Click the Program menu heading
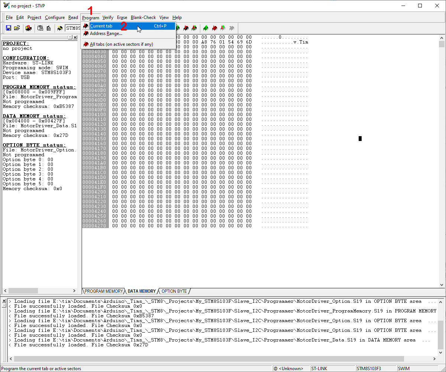This screenshot has width=446, height=372. (x=91, y=17)
